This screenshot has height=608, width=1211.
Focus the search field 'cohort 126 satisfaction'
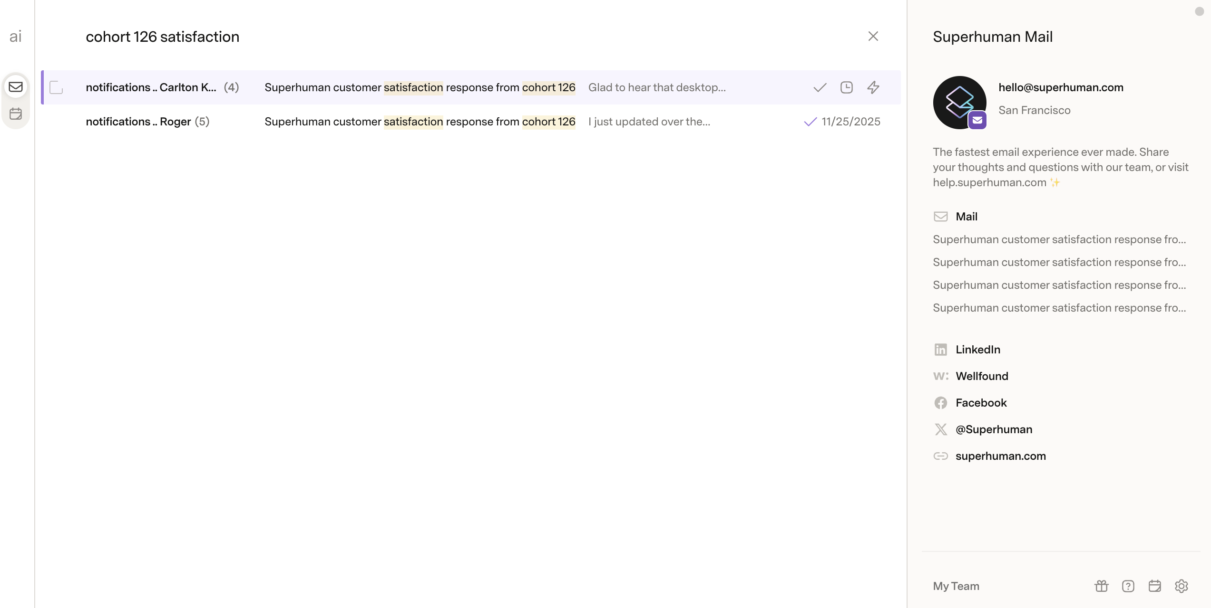163,37
